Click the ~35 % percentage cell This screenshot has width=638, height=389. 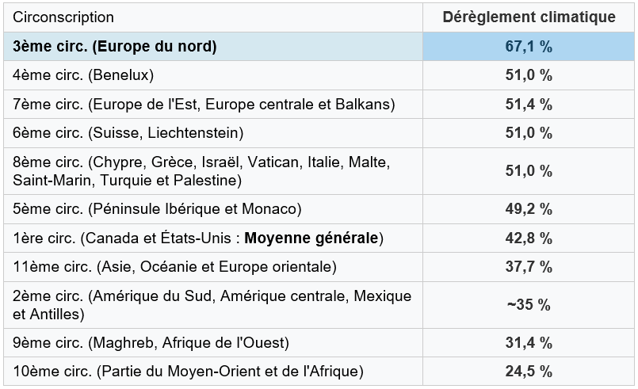pyautogui.click(x=529, y=305)
